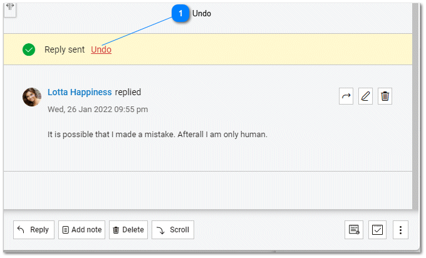Click the Scroll button
Screen dimensions: 426x258
click(x=173, y=230)
